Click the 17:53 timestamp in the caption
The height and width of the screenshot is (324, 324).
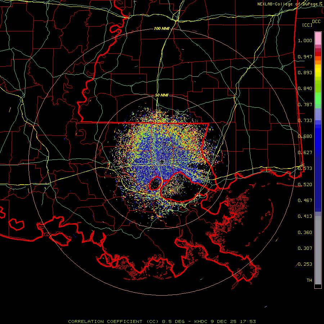coord(248,321)
